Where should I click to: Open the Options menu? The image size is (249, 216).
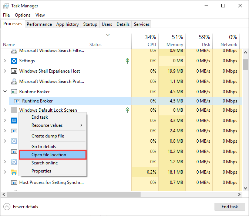click(x=23, y=15)
